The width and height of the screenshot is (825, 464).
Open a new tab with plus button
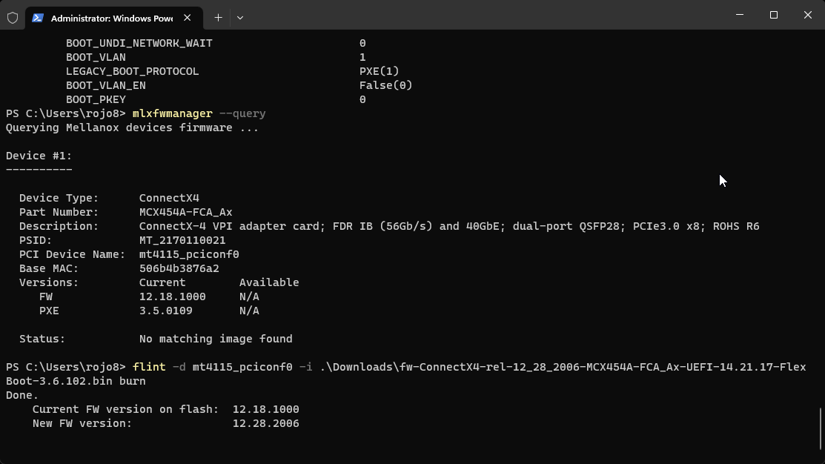219,18
